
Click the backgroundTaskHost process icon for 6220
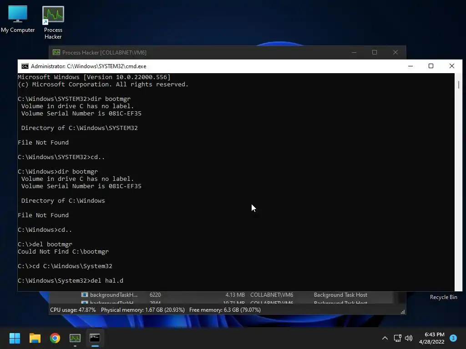pyautogui.click(x=84, y=294)
